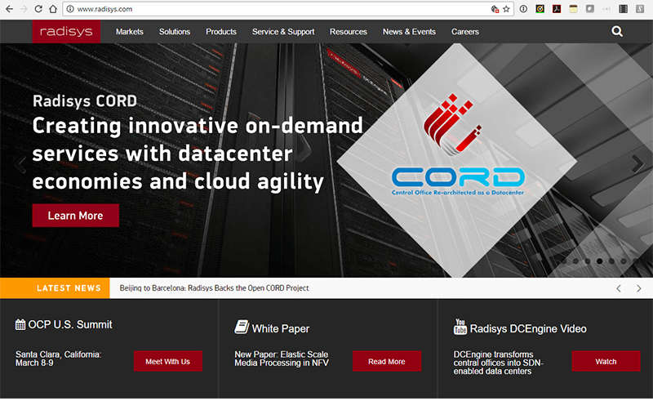Open the Beijing to Barcelona news headline

(x=214, y=288)
